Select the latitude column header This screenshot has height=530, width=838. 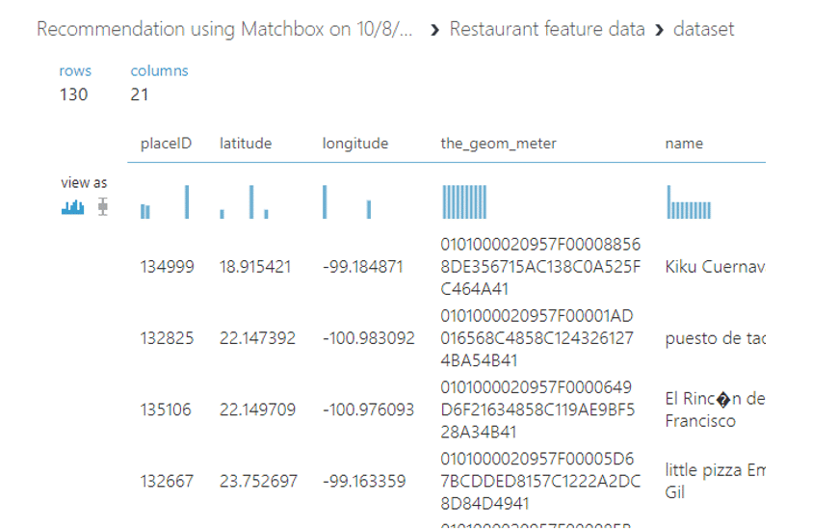246,144
